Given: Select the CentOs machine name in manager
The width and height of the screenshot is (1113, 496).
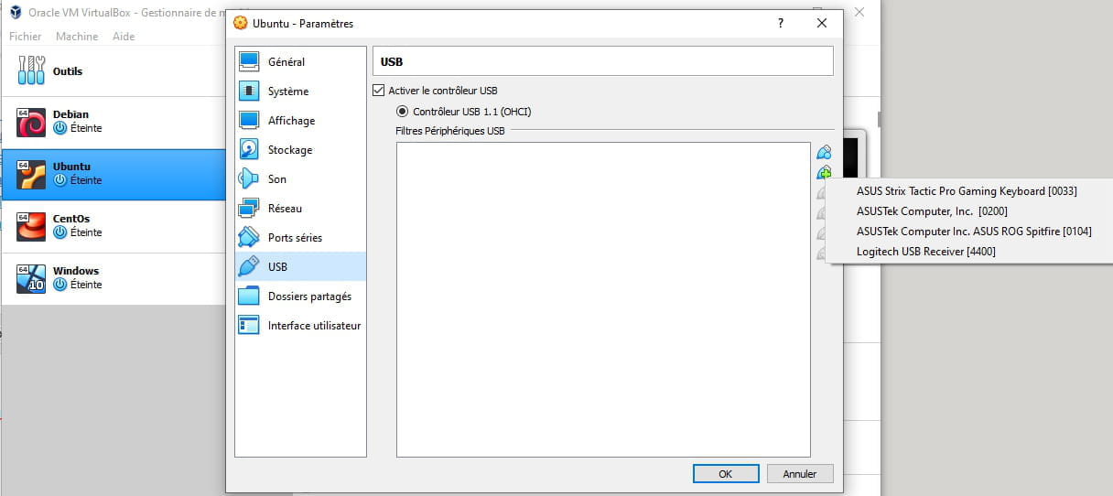Looking at the screenshot, I should pos(71,219).
